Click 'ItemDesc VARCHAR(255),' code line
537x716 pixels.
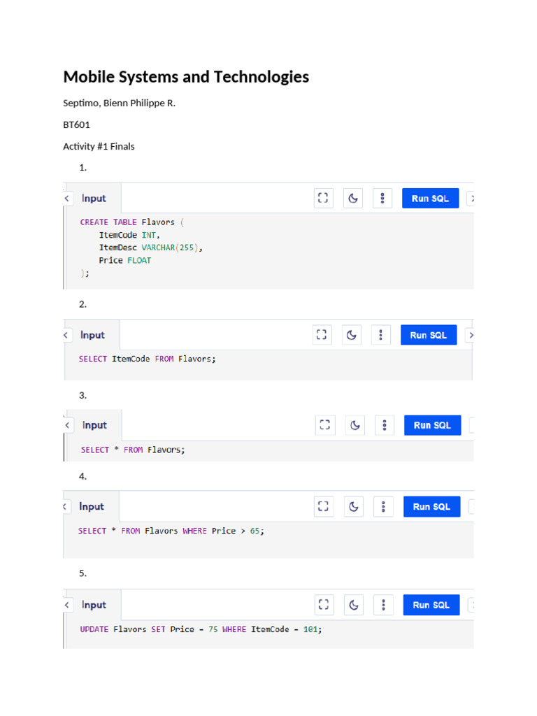click(x=151, y=248)
